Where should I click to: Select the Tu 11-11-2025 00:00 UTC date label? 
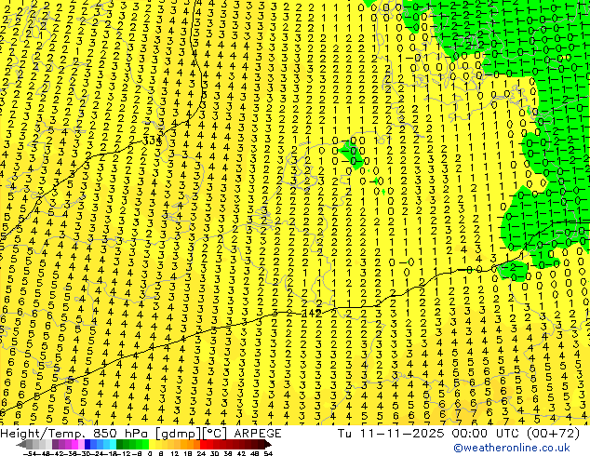428,434
